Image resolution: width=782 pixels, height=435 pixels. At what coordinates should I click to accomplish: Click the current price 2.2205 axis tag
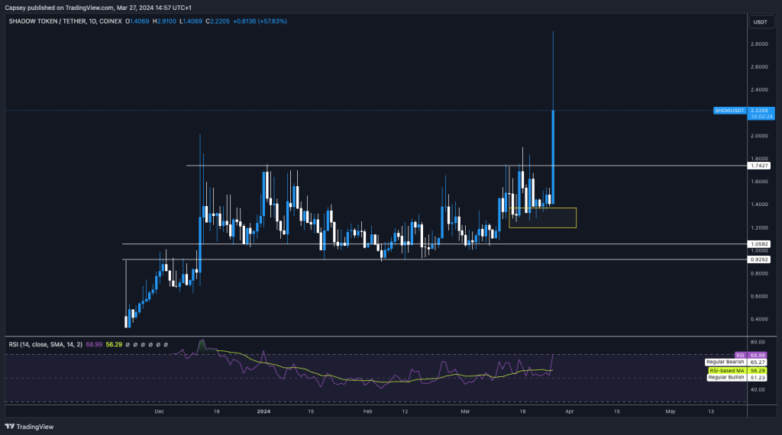[761, 111]
